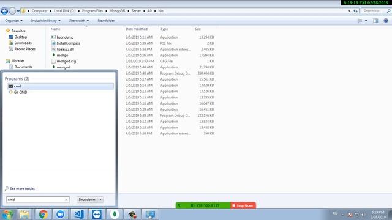Open File Explorer from the taskbar
392x220 pixels.
(x=24, y=215)
